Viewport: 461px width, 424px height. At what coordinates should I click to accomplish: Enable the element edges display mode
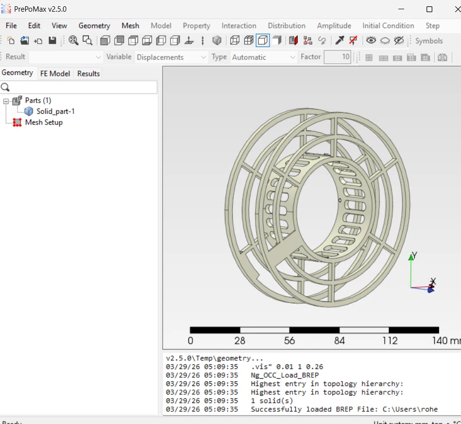[249, 40]
